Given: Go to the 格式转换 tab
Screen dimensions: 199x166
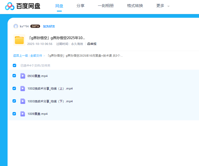Looking at the screenshot, I should tap(135, 6).
